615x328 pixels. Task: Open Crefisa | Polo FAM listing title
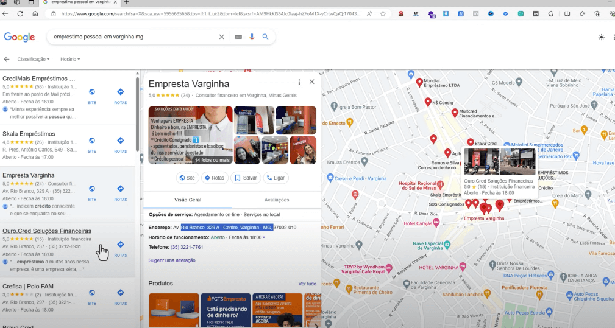(28, 287)
